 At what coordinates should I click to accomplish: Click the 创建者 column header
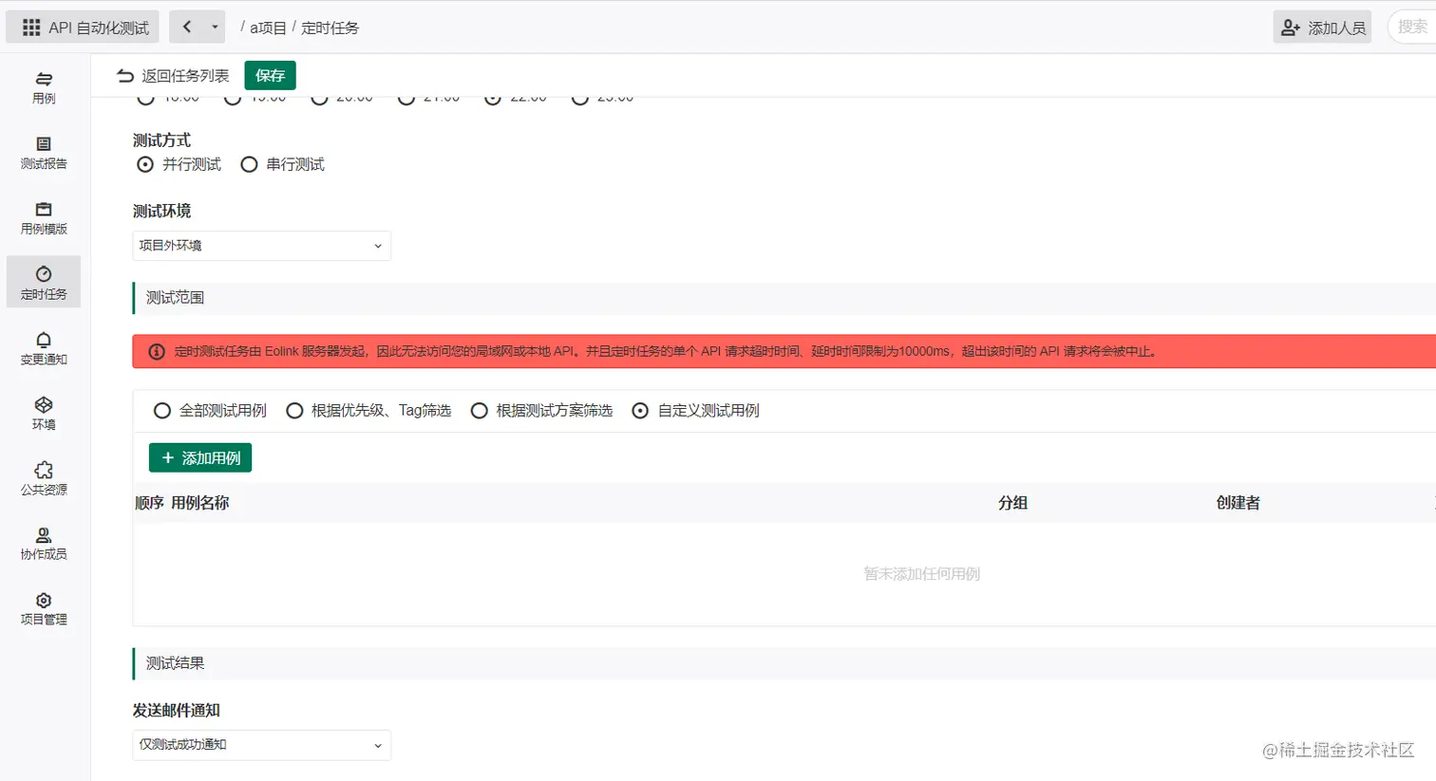(1238, 503)
